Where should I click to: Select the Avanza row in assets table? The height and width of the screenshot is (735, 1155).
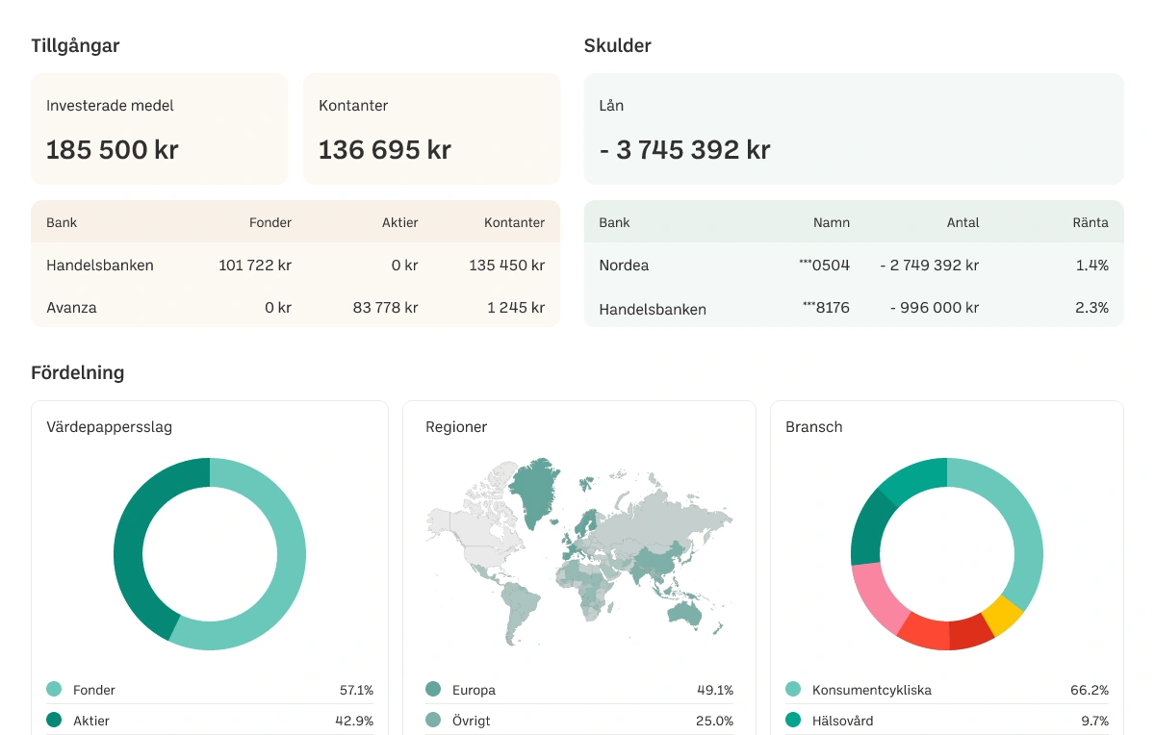pyautogui.click(x=295, y=308)
